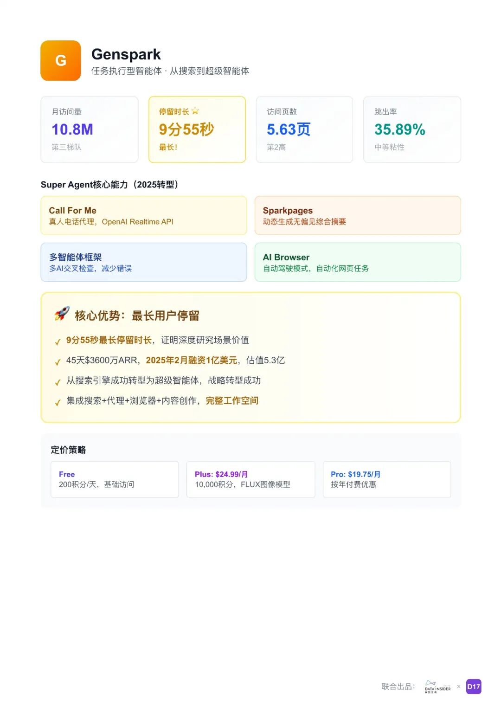Click the checkmark beside 从搜索引擎成功转型
501x709 pixels.
[58, 383]
